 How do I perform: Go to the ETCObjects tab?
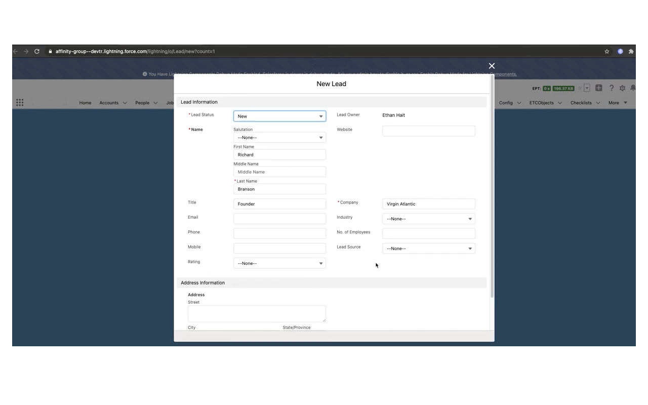point(542,103)
